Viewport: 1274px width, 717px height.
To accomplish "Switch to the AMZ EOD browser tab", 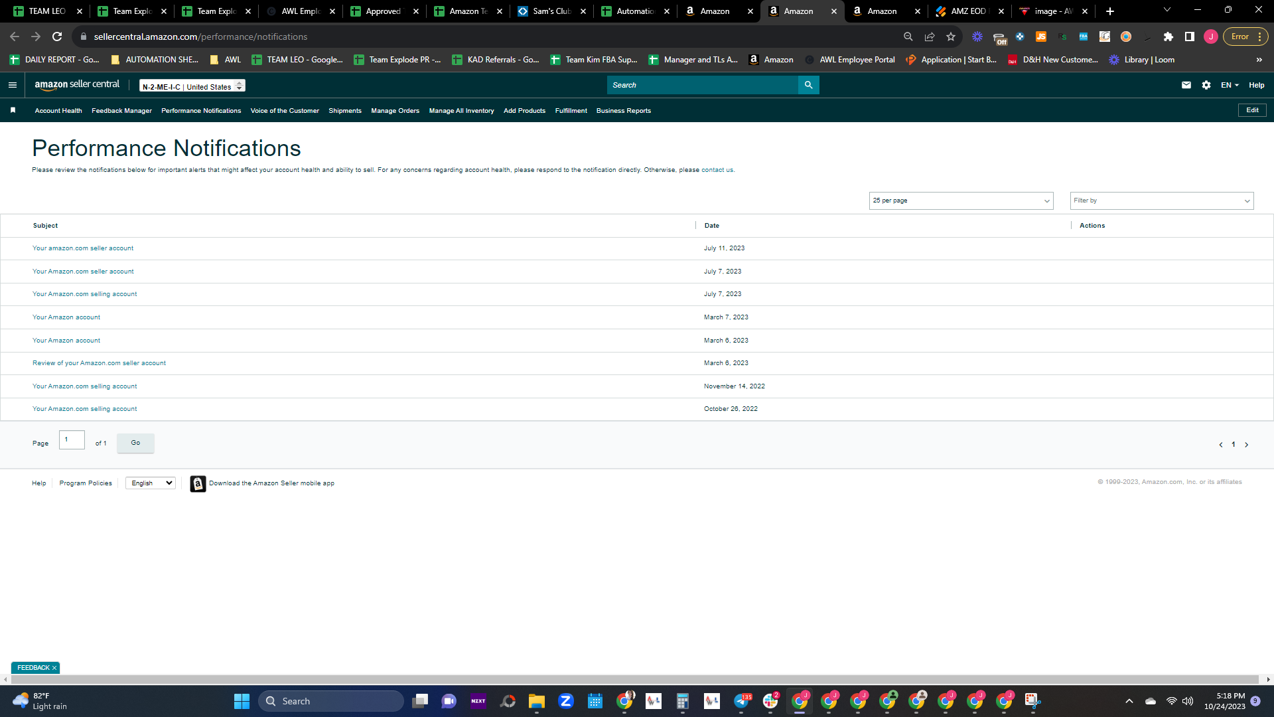I will click(969, 11).
